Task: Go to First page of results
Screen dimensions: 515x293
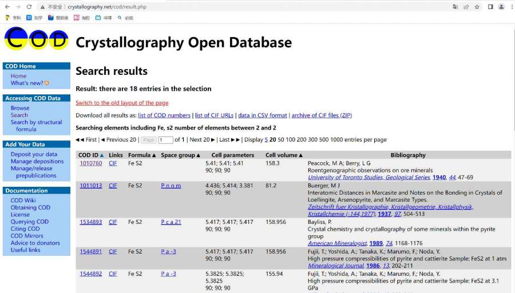Action: click(x=86, y=139)
